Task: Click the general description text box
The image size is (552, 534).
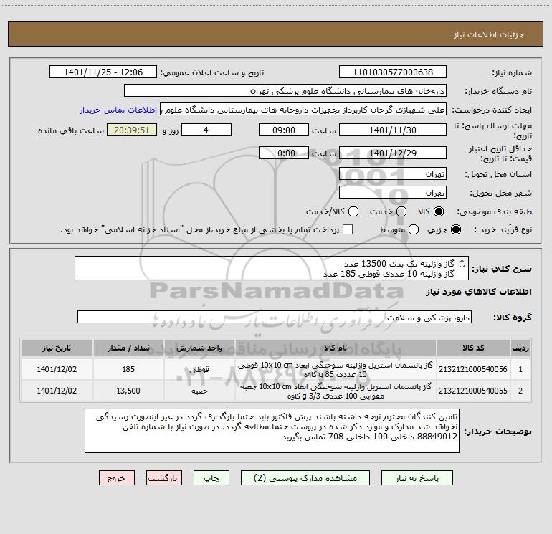Action: 272,268
